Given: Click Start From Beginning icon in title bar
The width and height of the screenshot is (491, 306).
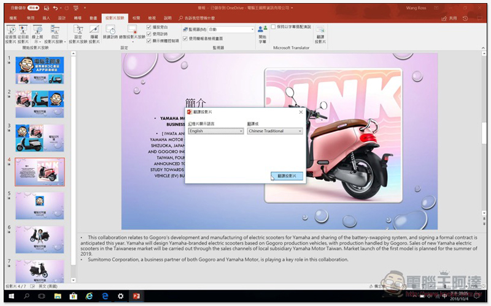Looking at the screenshot, I should (75, 8).
